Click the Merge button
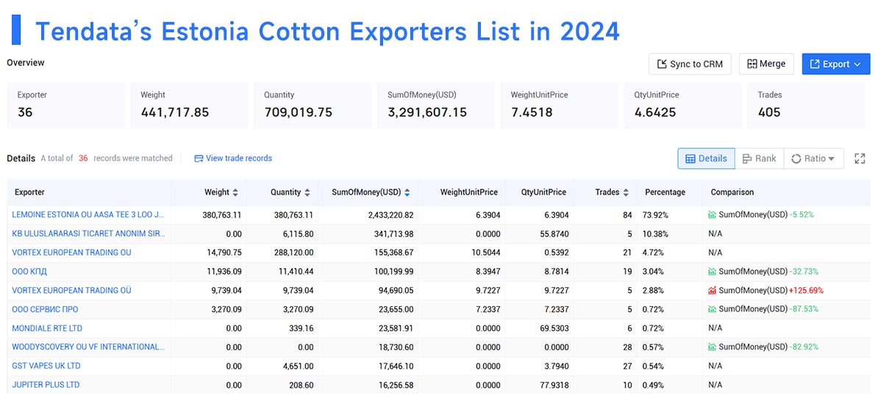This screenshot has width=875, height=395. [766, 64]
